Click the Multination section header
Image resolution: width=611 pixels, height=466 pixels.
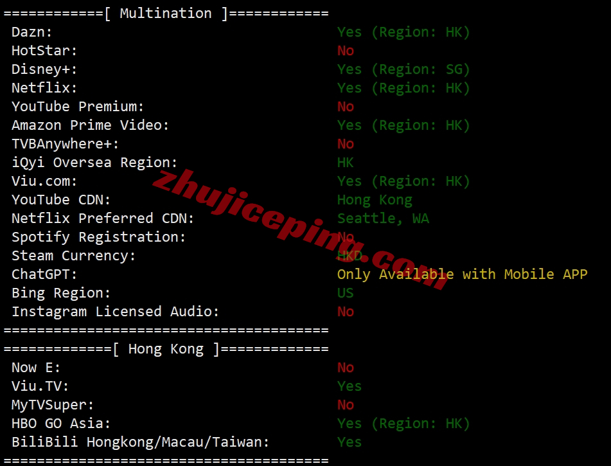[166, 13]
